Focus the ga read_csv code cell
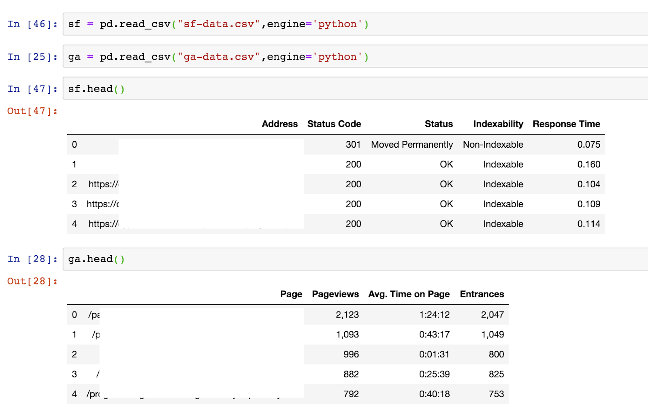This screenshot has width=648, height=409. [x=355, y=57]
